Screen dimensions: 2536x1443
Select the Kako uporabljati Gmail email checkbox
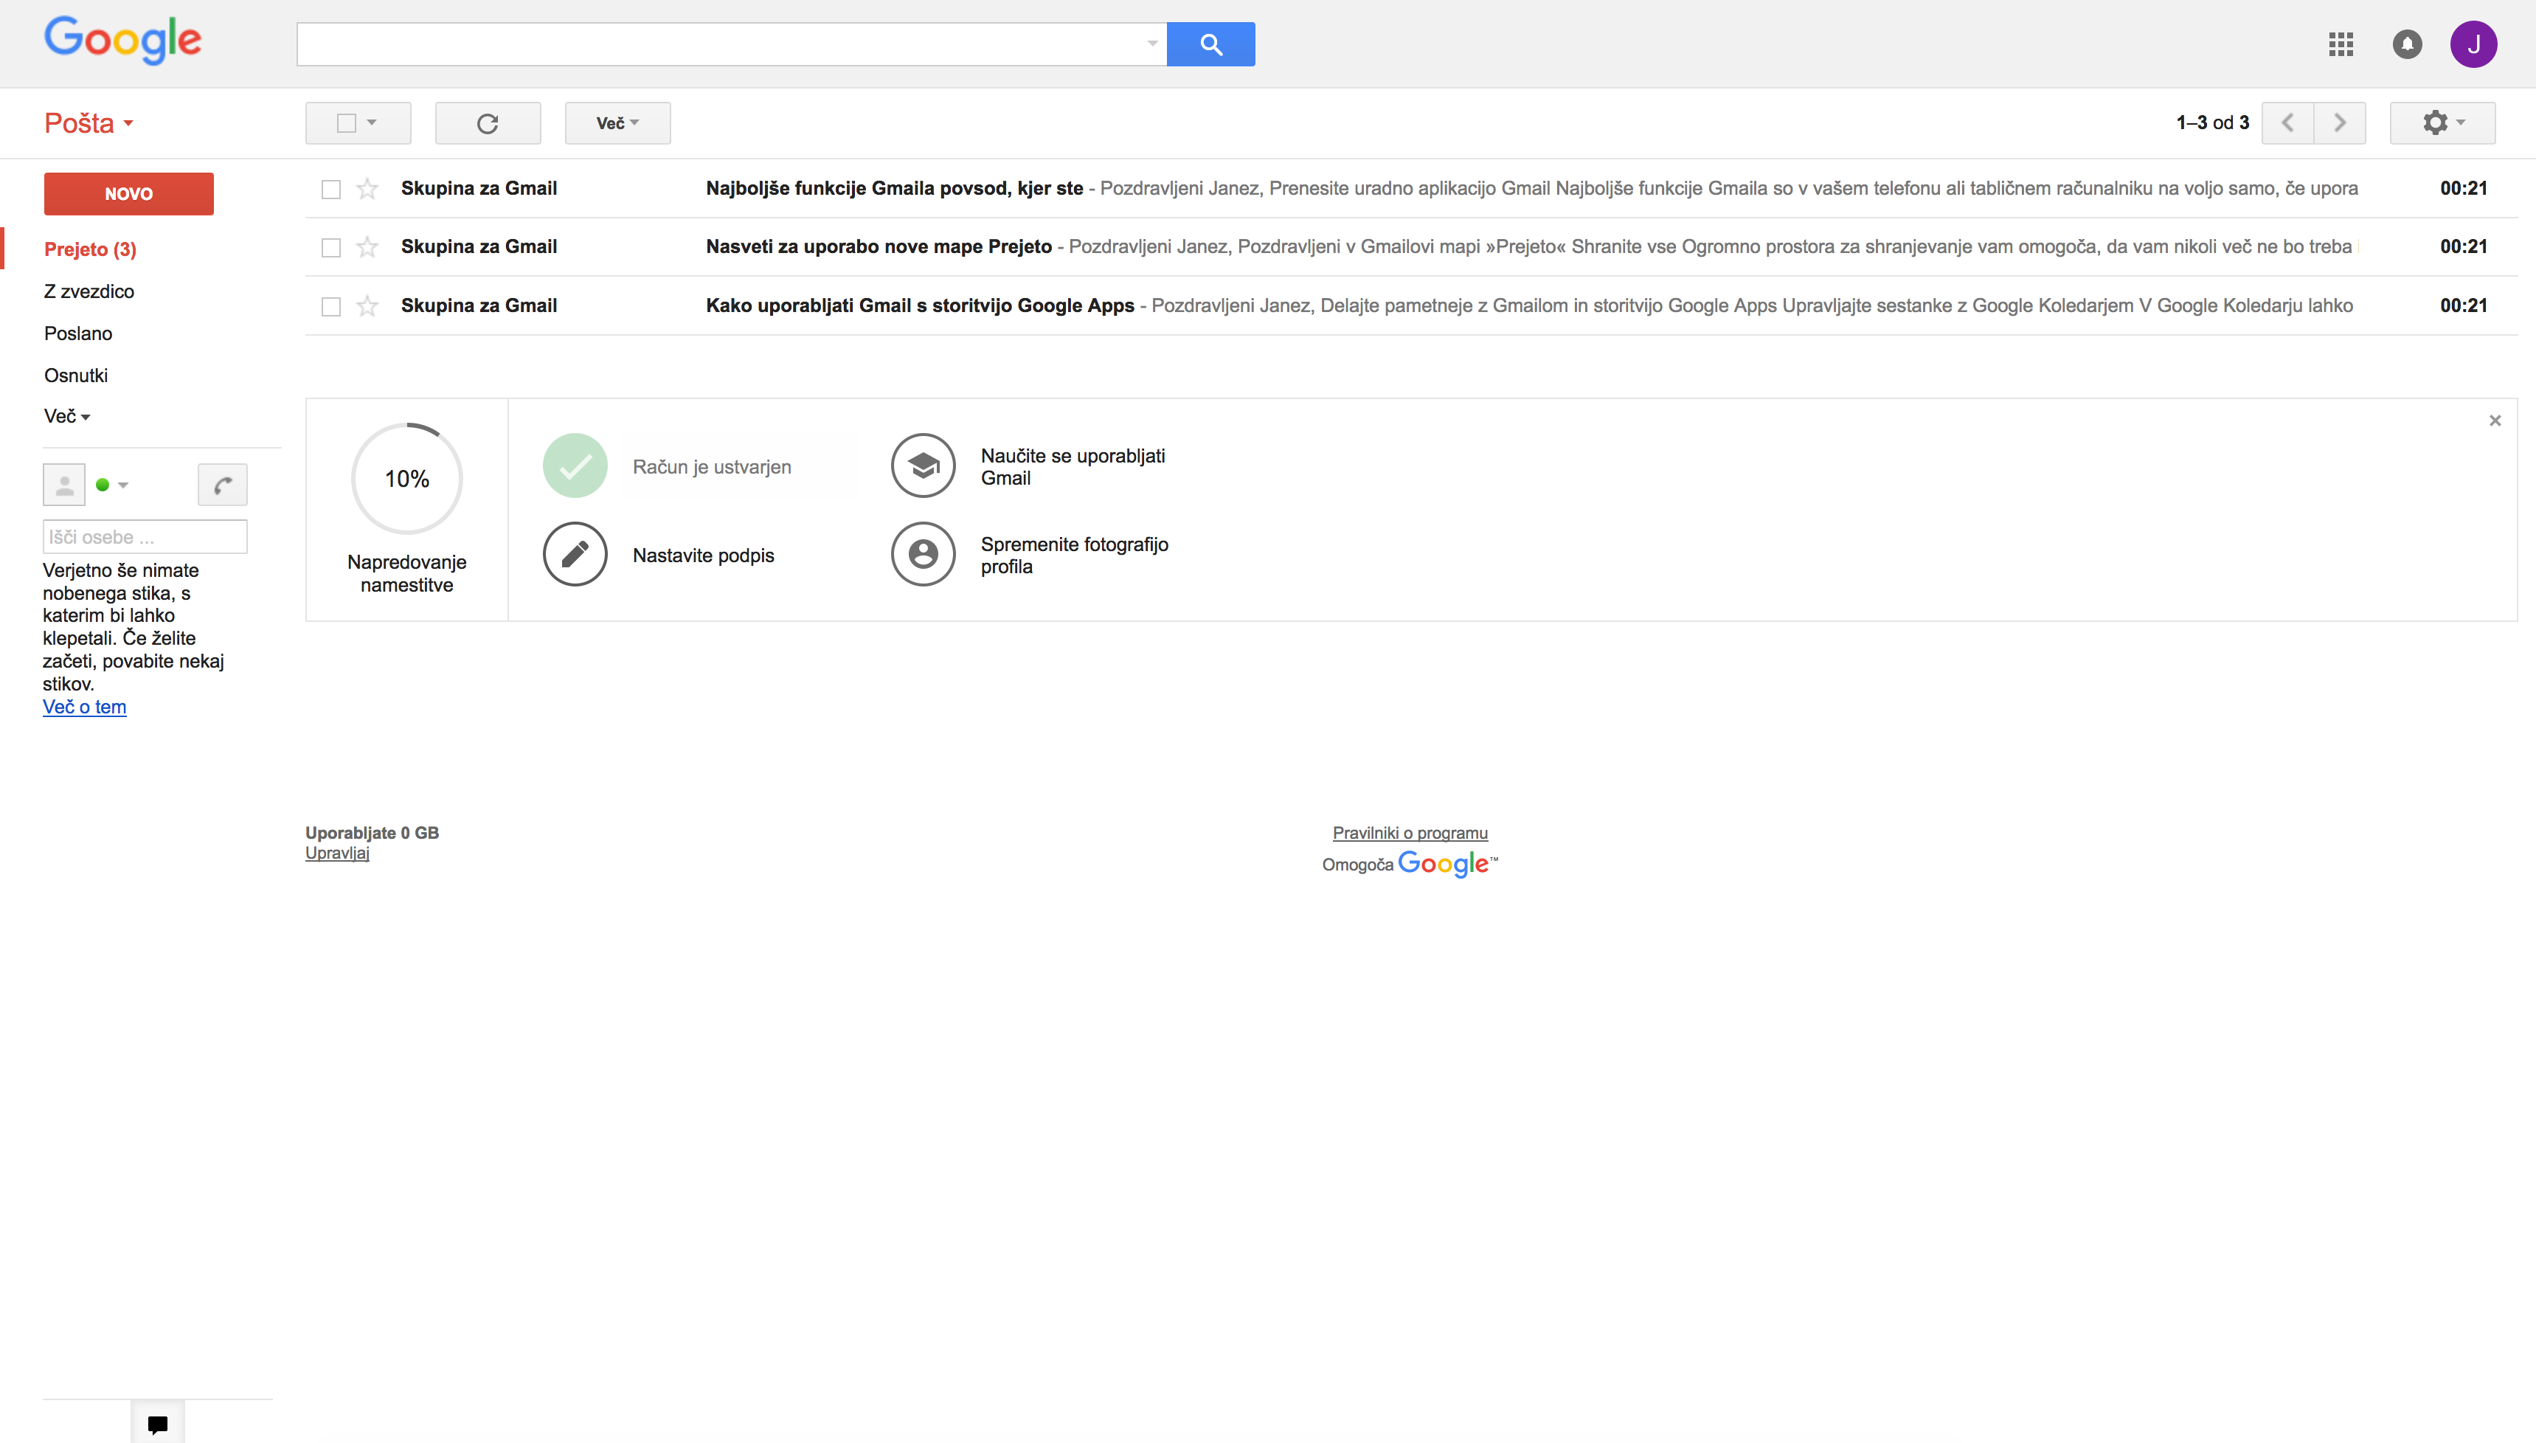click(331, 306)
